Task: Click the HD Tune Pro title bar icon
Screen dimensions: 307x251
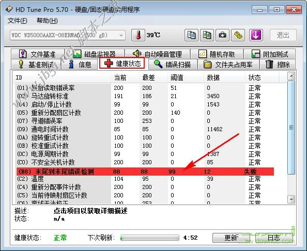Action: pyautogui.click(x=9, y=9)
